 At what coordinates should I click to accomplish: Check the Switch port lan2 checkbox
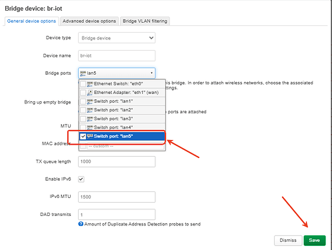83,110
